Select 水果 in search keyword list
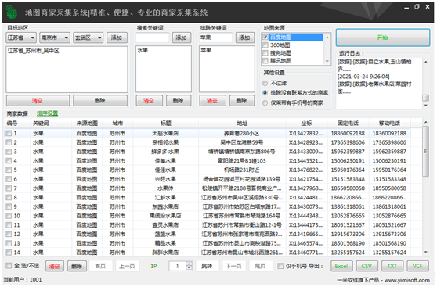Viewport: 437px width, 287px height. [x=143, y=50]
